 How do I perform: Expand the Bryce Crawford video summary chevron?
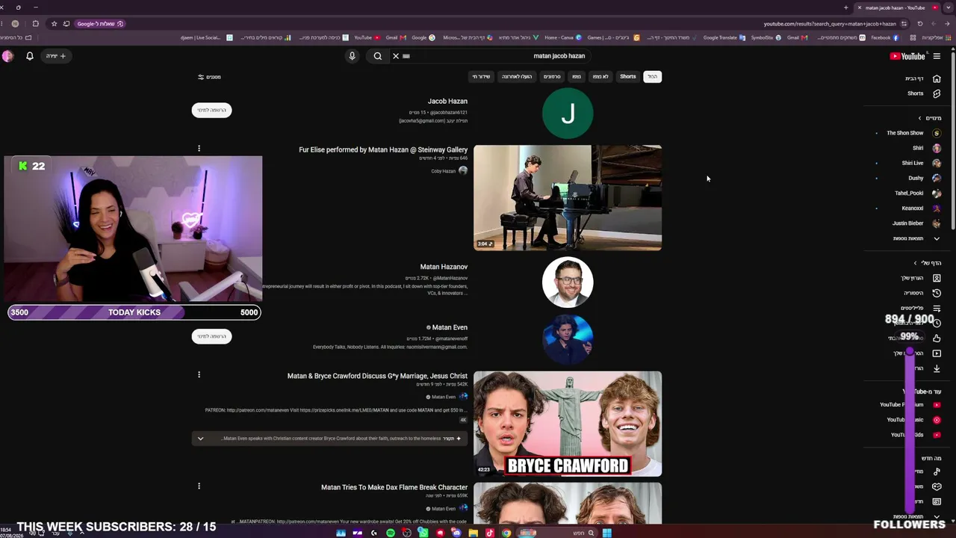[x=200, y=439]
